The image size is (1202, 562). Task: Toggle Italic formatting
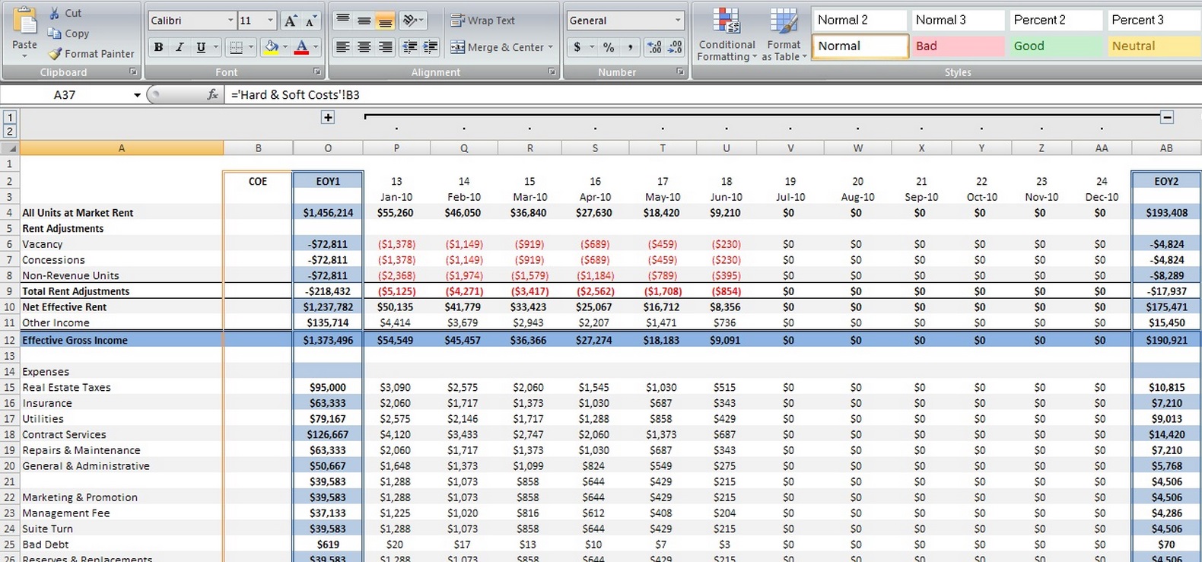180,47
